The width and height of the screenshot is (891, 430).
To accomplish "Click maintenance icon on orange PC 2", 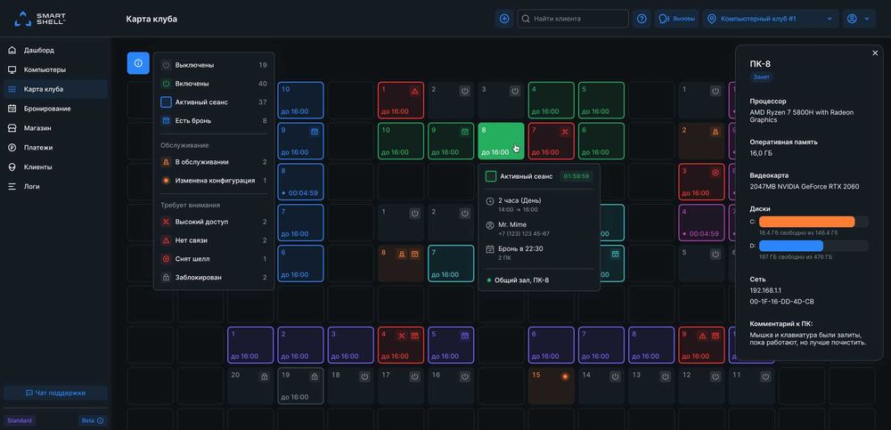I will (x=715, y=131).
